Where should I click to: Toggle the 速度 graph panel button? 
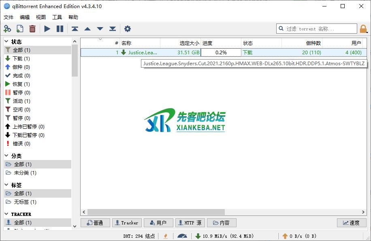[351, 223]
